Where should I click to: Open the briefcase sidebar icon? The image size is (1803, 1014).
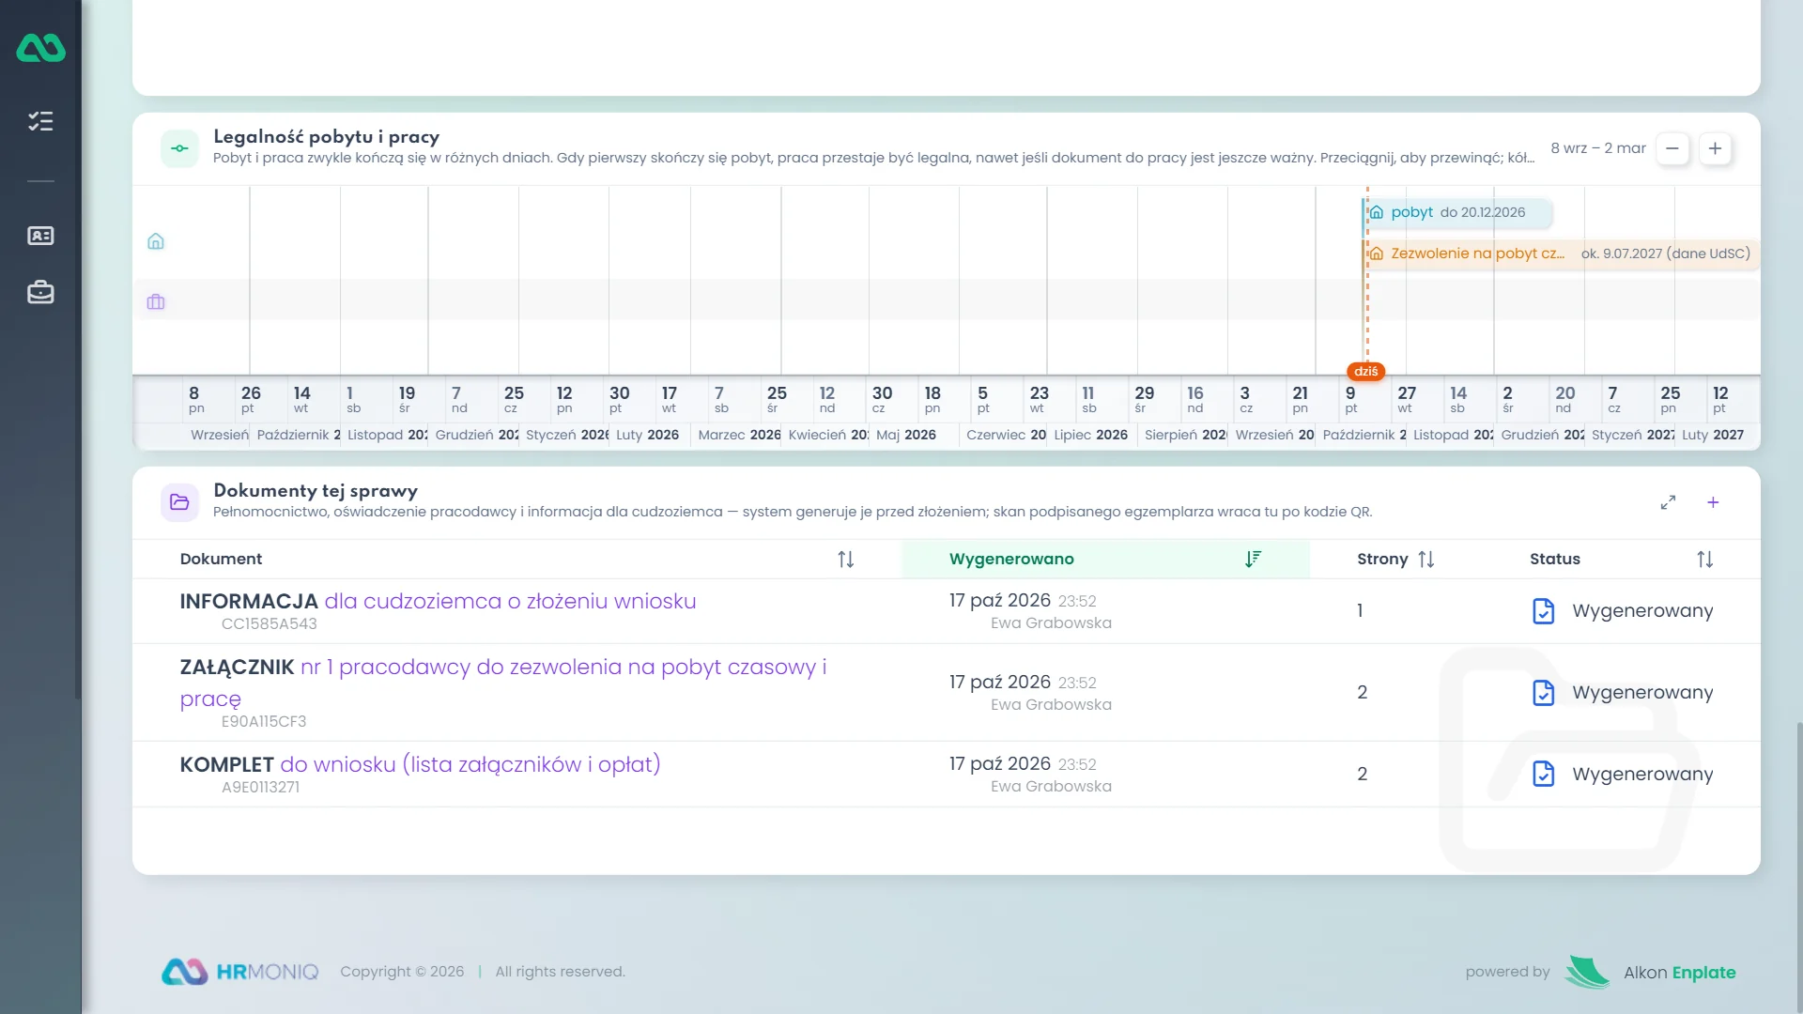click(x=40, y=292)
